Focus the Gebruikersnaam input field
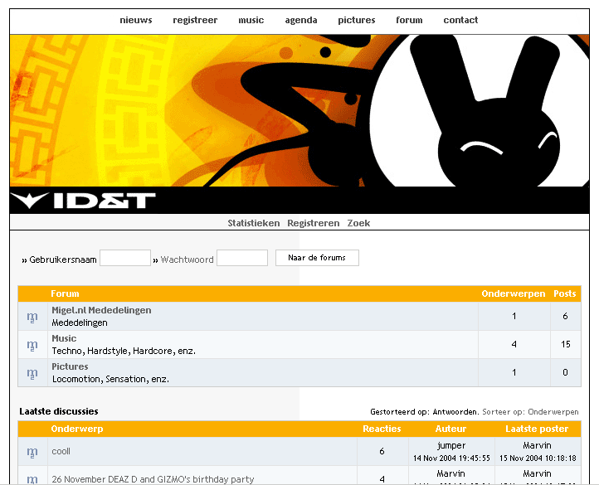The height and width of the screenshot is (485, 599). tap(125, 258)
